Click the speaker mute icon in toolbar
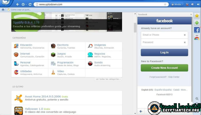The width and height of the screenshot is (201, 115). 193,4
